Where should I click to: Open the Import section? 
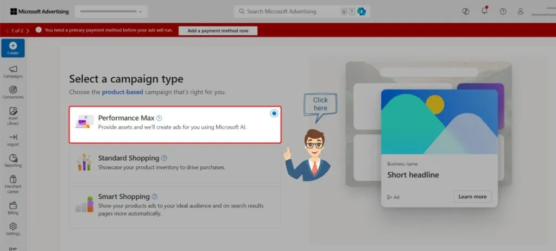click(13, 140)
